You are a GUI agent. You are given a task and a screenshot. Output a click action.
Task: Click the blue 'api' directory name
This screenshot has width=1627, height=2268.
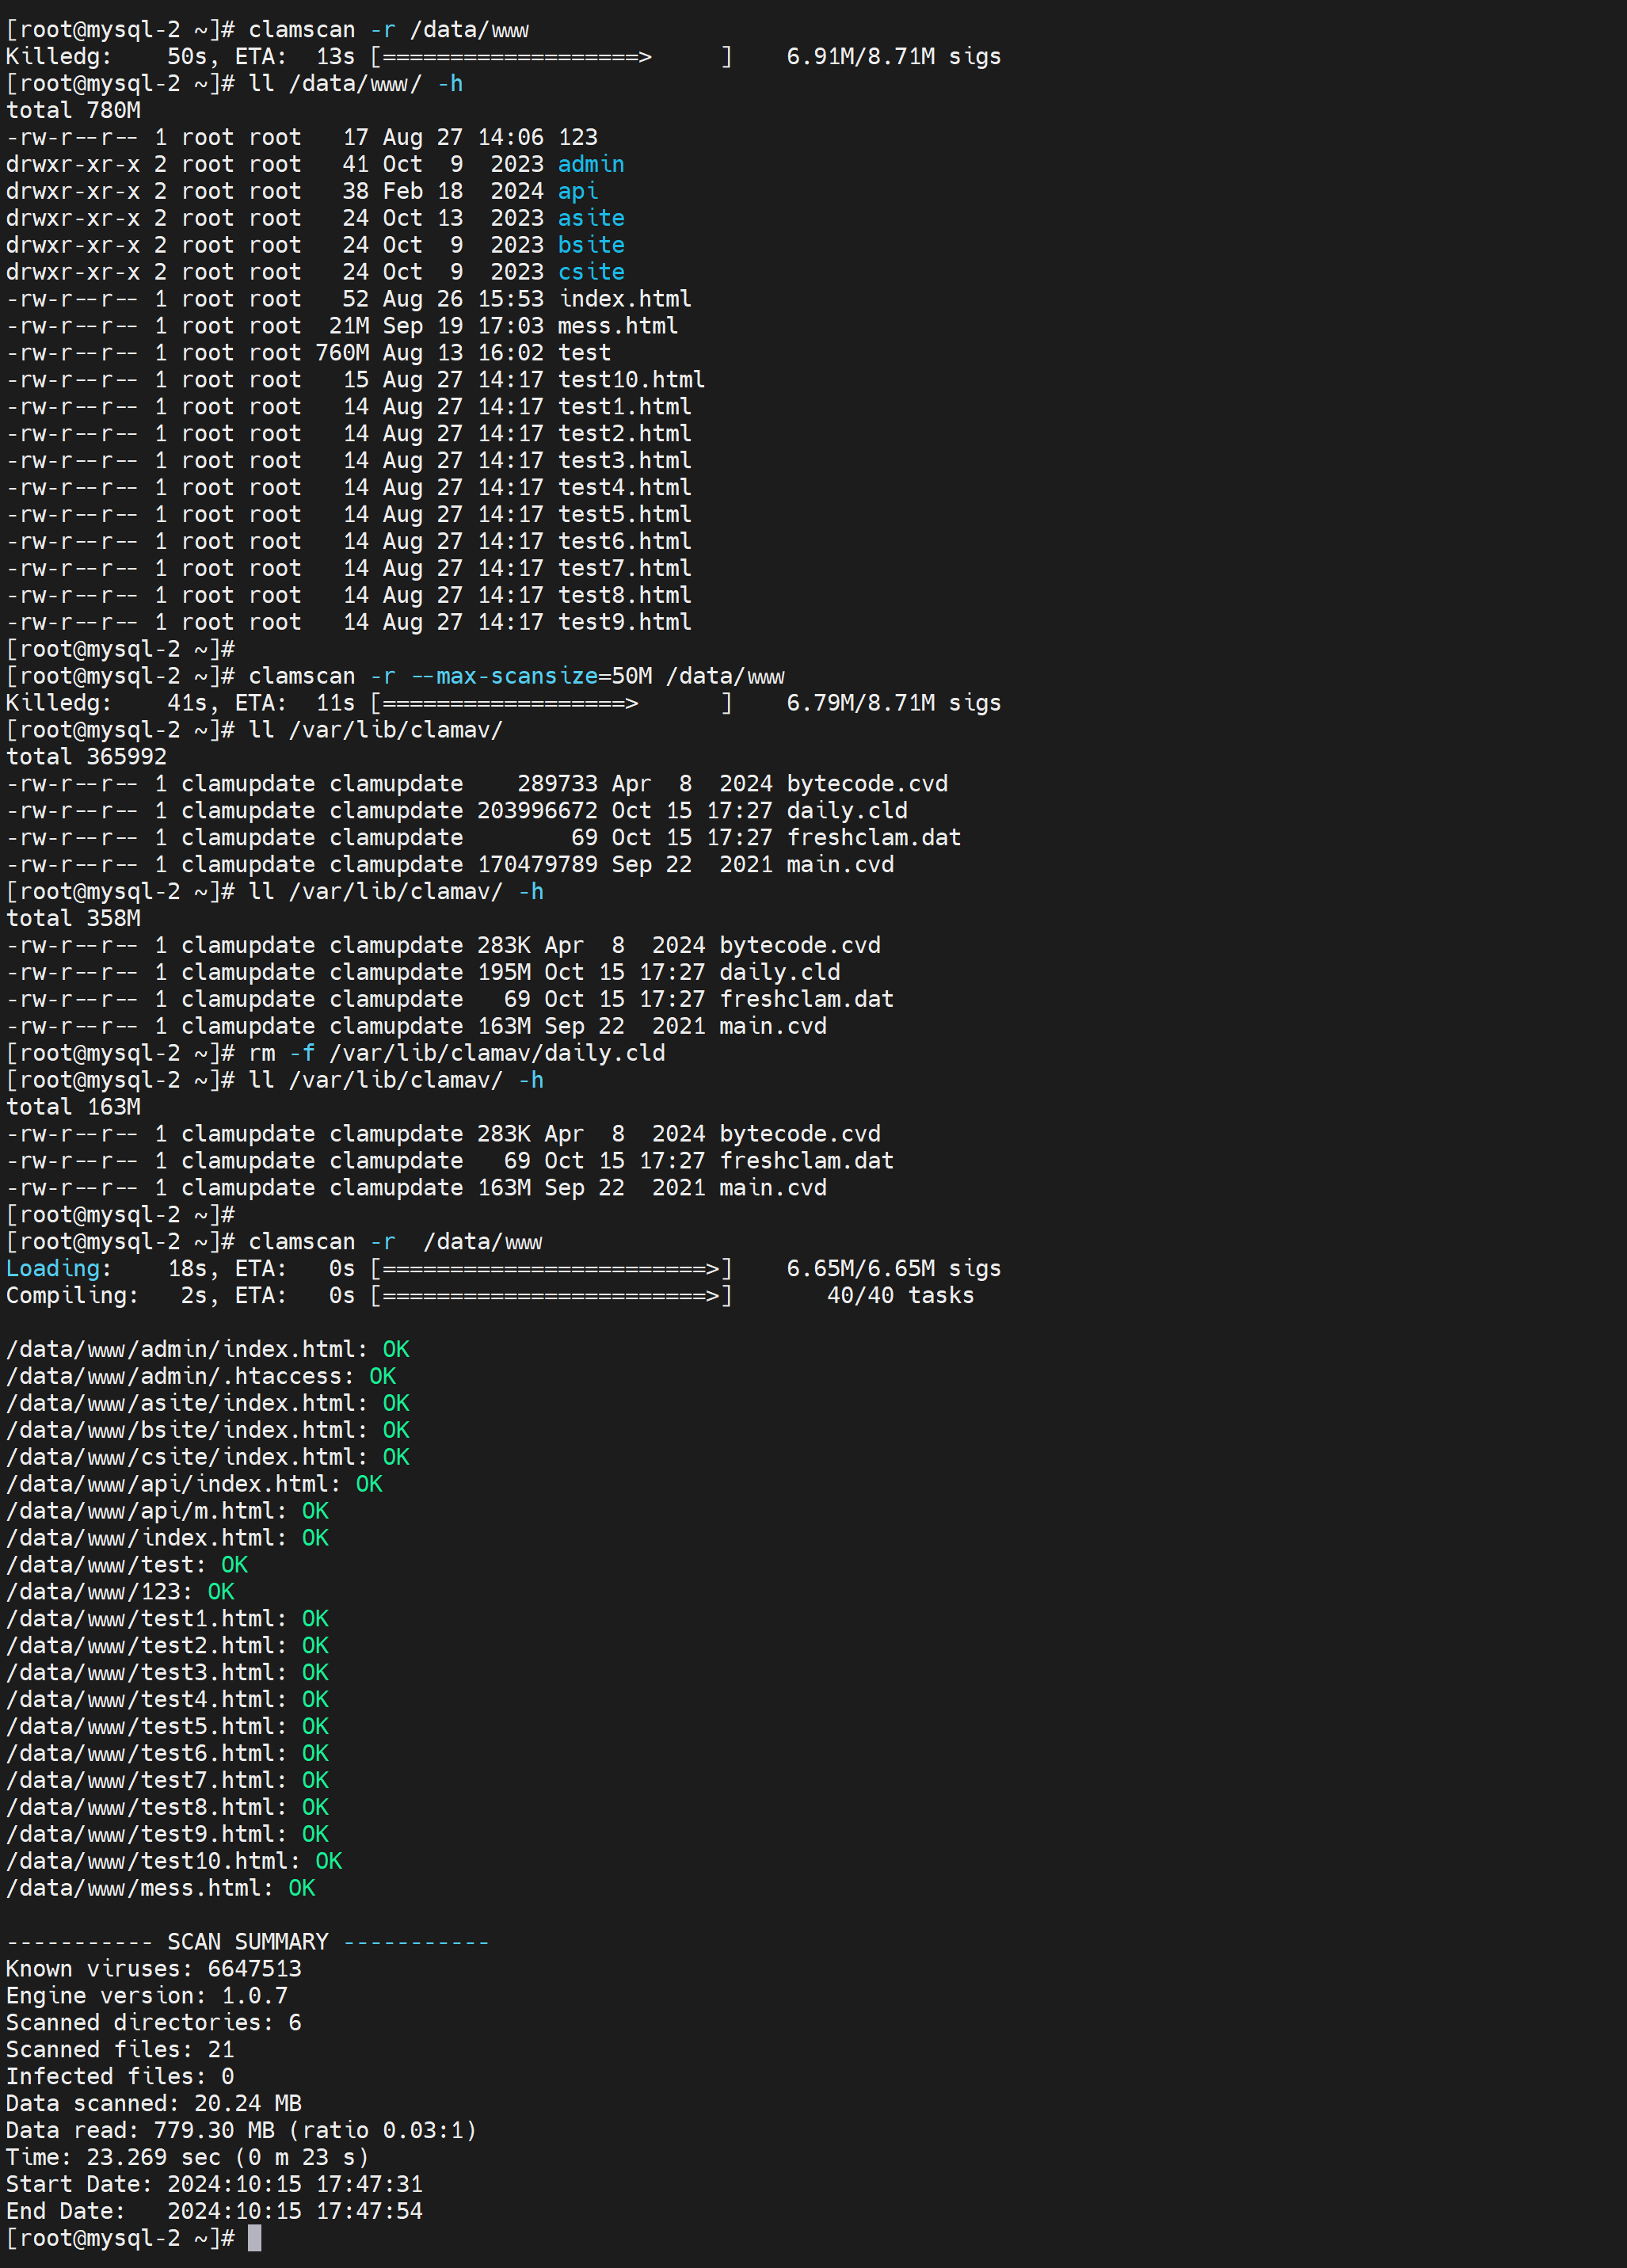pos(577,191)
